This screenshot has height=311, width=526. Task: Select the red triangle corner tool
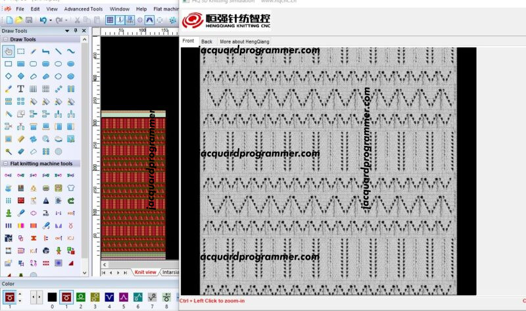click(71, 264)
